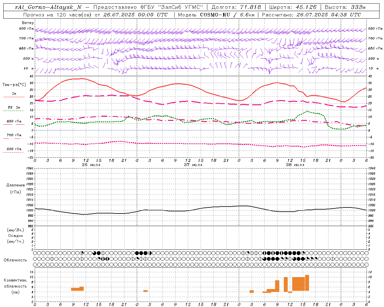Click the (мм/3ч.) precipitation label
384x307 pixels.
(16, 230)
